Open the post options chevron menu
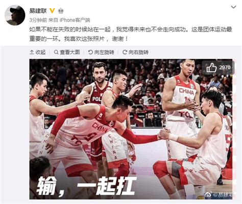Viewport: 242px width, 204px height. 233,7
